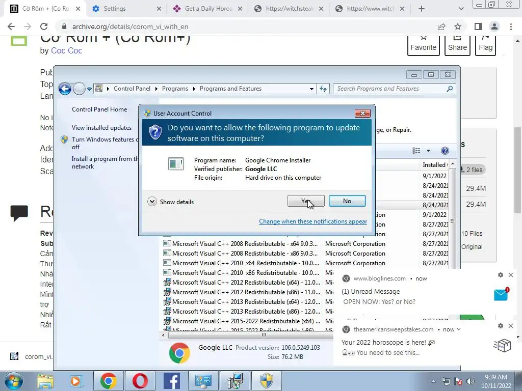This screenshot has width=522, height=391.
Task: Switch to Settings browser tab
Action: click(126, 9)
